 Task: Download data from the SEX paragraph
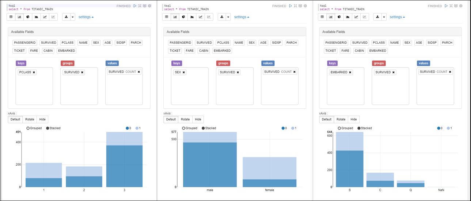click(x=221, y=17)
